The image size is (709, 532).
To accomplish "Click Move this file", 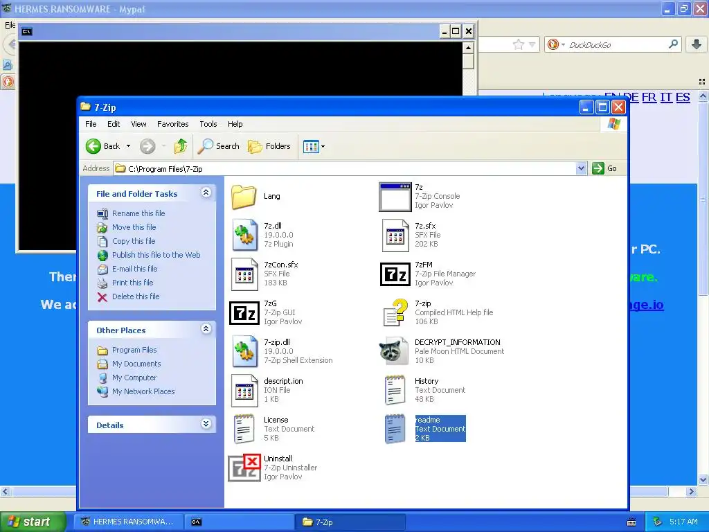I will [x=134, y=227].
